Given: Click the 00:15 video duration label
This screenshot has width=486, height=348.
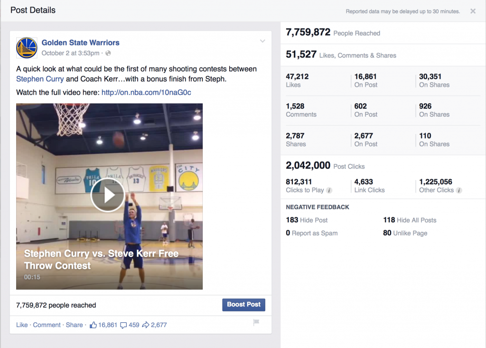Looking at the screenshot, I should [x=32, y=277].
